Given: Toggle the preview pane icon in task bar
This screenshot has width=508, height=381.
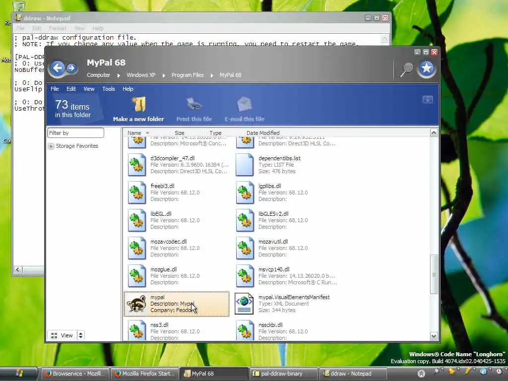Looking at the screenshot, I should pyautogui.click(x=428, y=99).
